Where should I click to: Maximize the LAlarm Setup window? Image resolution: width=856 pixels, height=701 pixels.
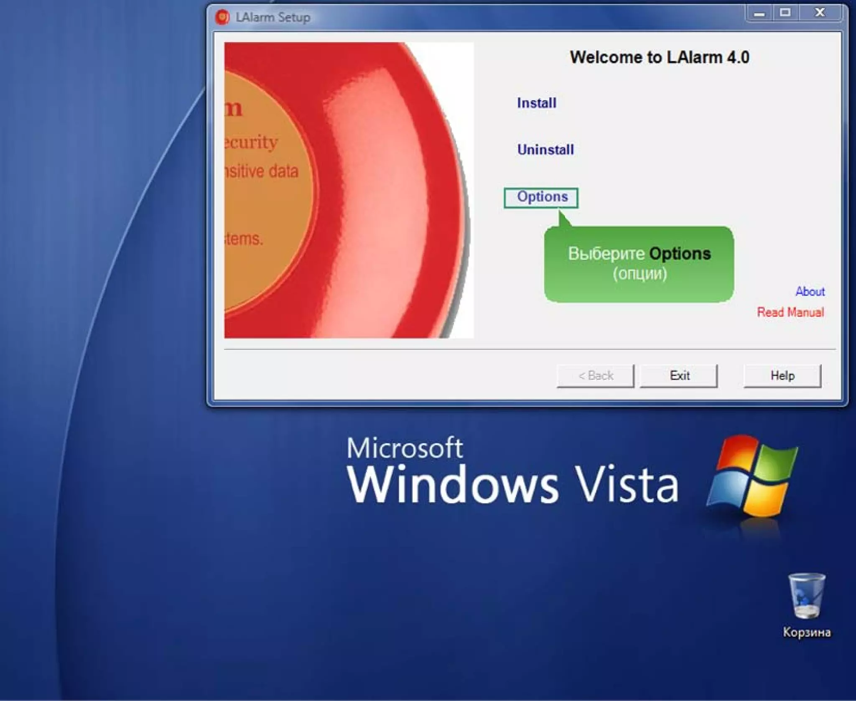point(785,13)
